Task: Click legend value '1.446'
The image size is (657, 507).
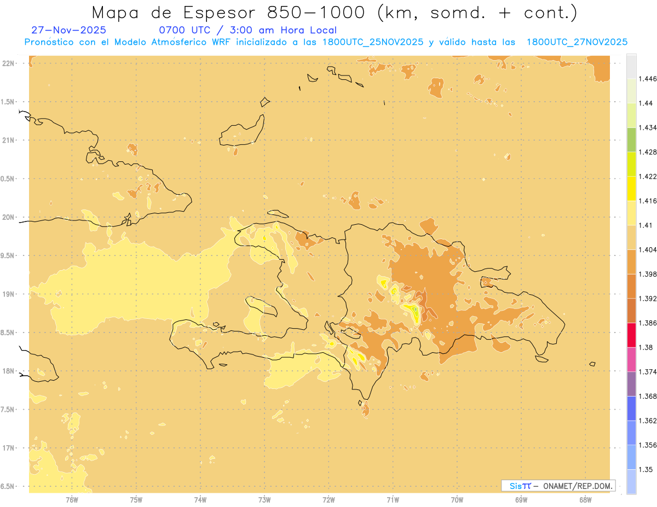Action: (648, 79)
